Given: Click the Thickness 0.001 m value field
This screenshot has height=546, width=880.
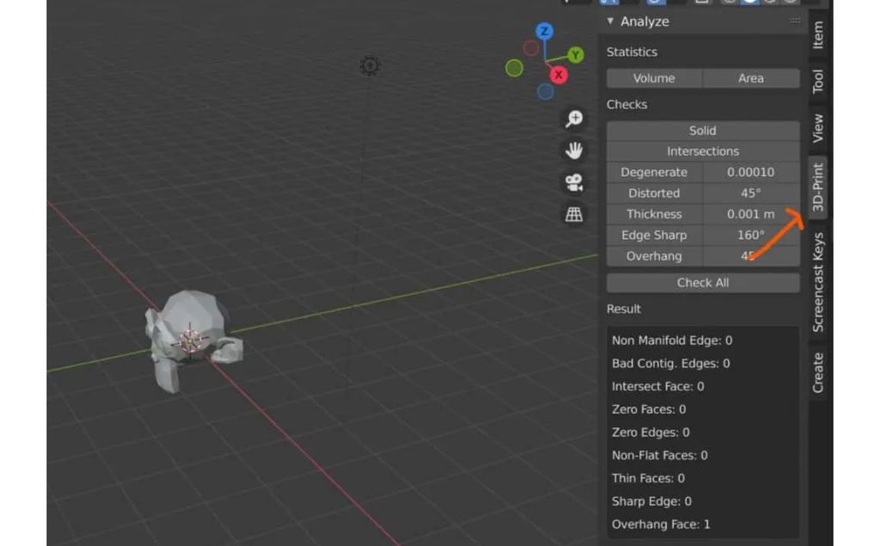Looking at the screenshot, I should [x=750, y=214].
